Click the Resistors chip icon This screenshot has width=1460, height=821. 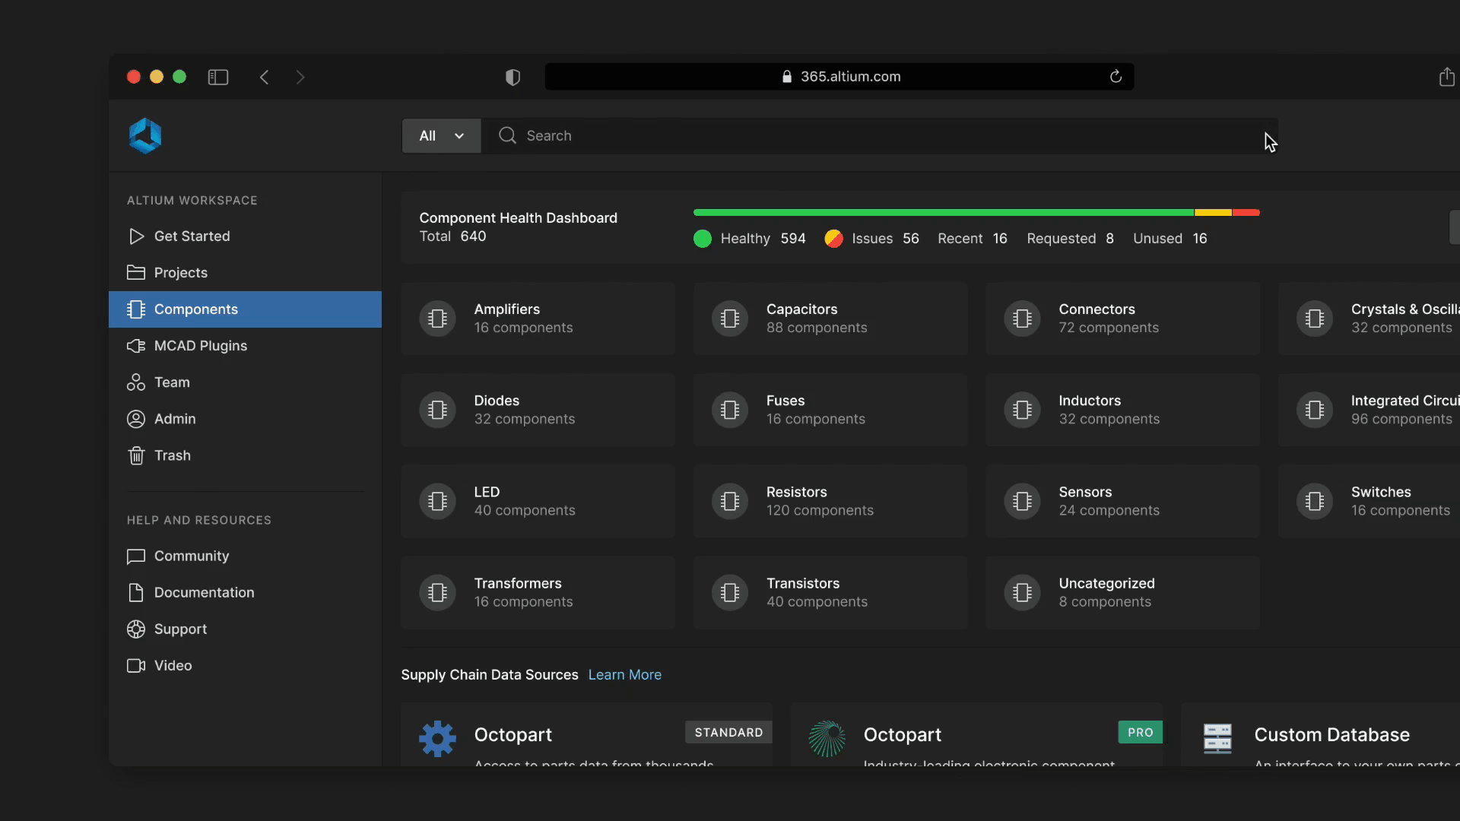click(x=730, y=501)
